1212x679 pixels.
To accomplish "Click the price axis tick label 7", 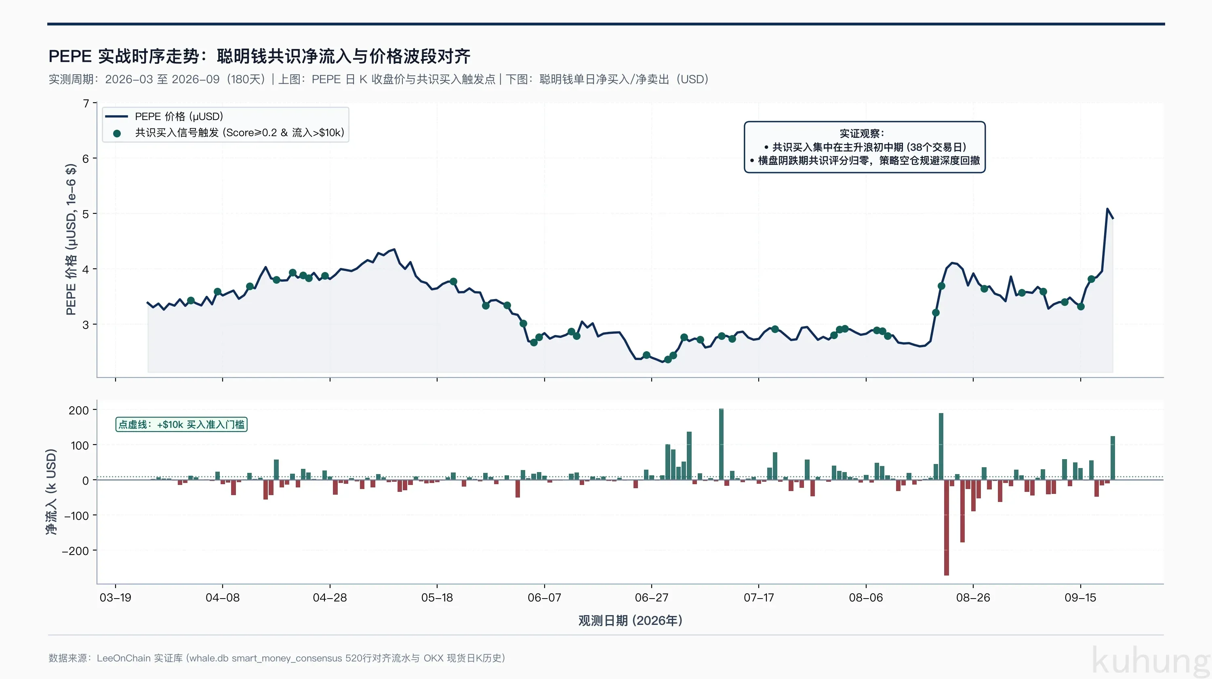I will (x=86, y=103).
